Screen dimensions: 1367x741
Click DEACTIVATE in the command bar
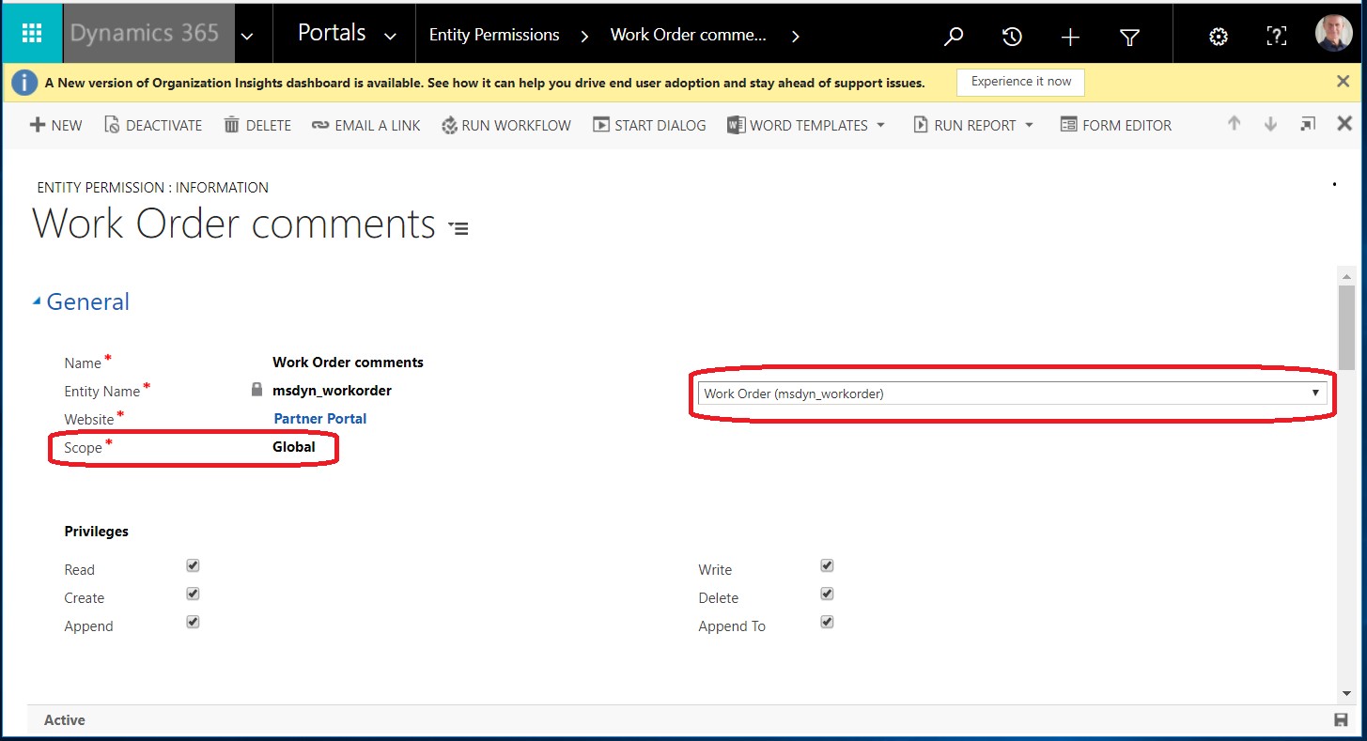click(x=153, y=125)
